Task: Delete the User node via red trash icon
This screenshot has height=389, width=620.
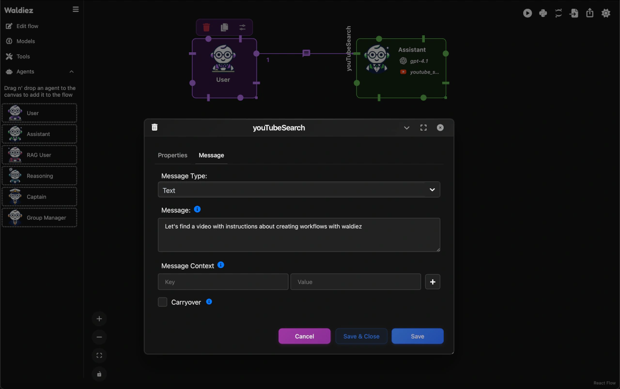Action: tap(206, 28)
